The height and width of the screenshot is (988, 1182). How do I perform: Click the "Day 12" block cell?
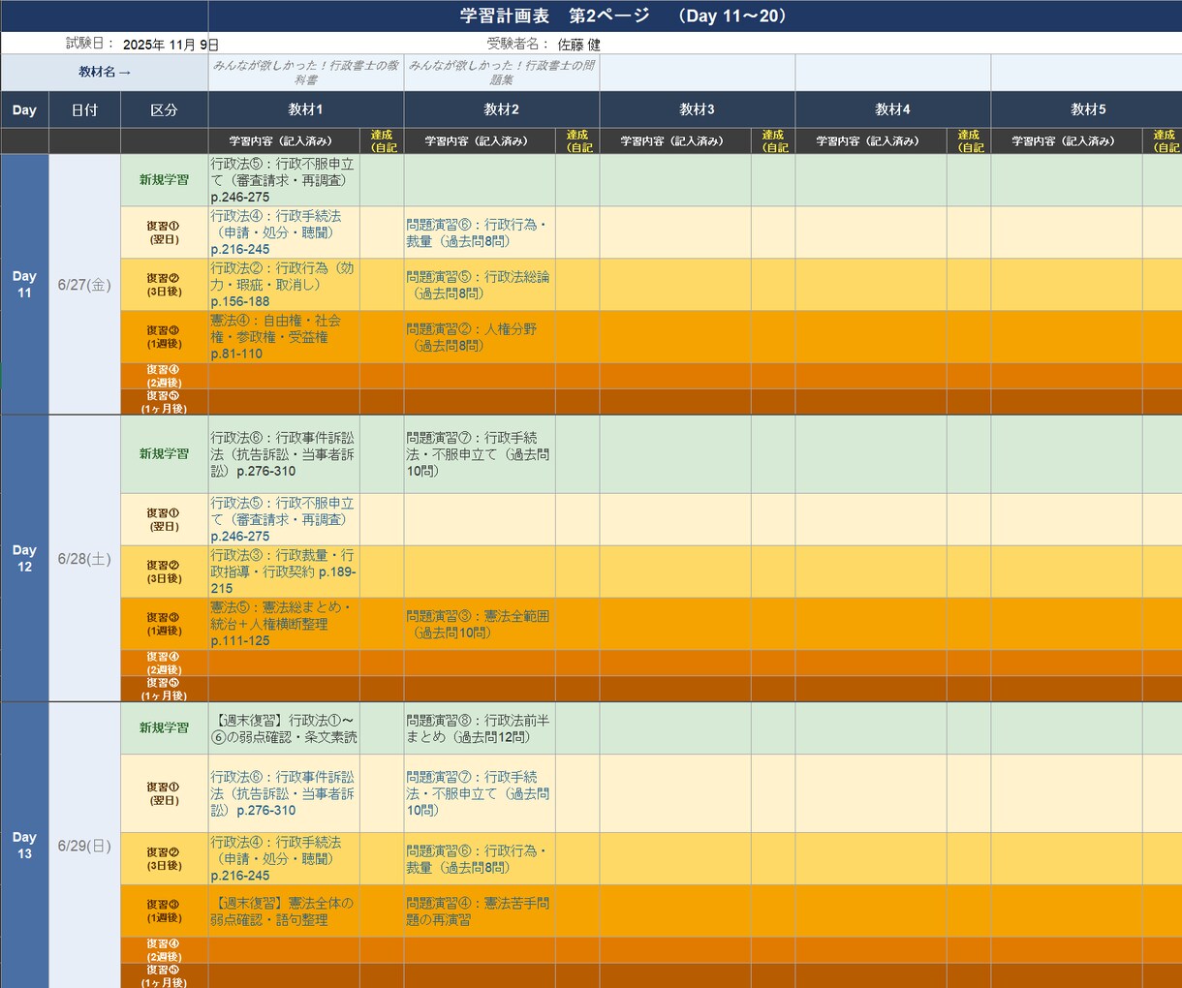tap(24, 559)
